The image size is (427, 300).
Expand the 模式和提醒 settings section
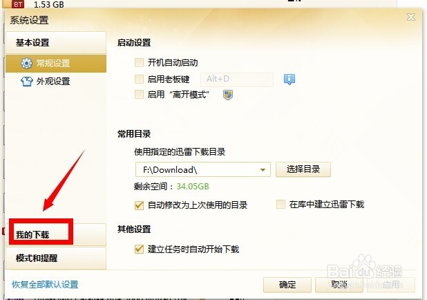[x=56, y=258]
